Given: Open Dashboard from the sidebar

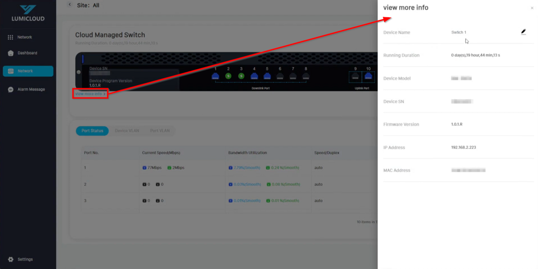Looking at the screenshot, I should (x=27, y=53).
